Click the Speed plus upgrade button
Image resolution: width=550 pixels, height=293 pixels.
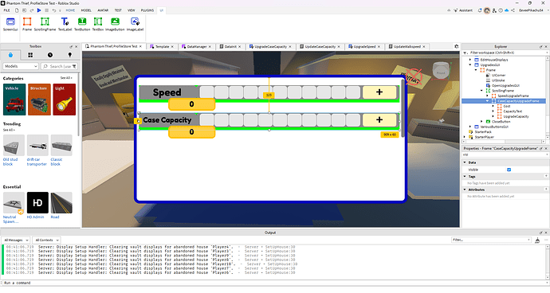point(379,92)
